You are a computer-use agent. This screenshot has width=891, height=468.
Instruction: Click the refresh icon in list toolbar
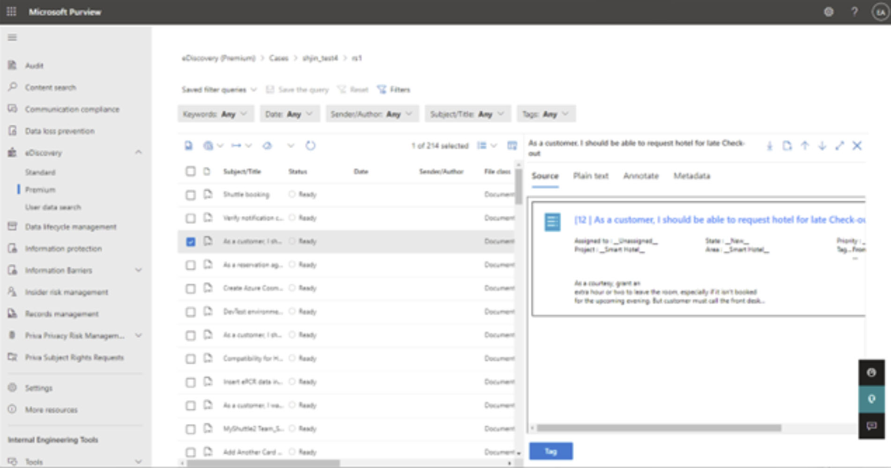pyautogui.click(x=311, y=146)
